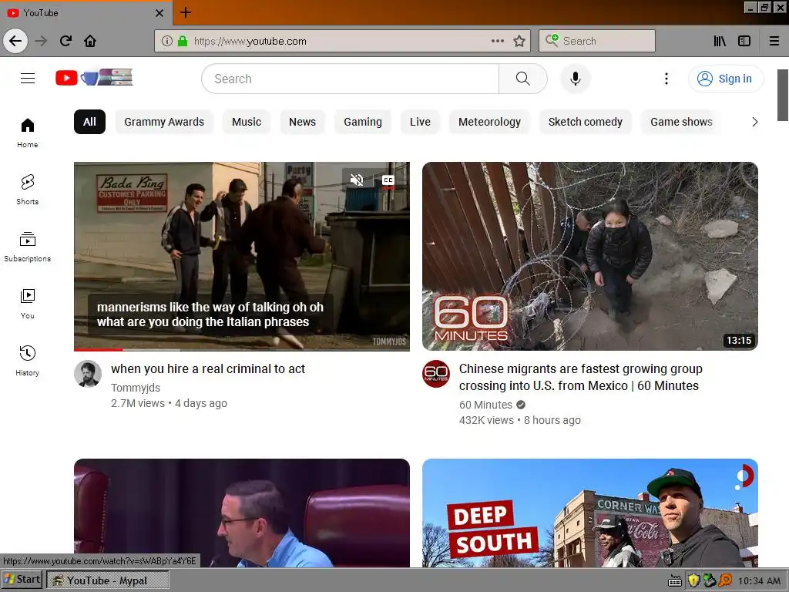Open the Deep South video thumbnail

click(590, 513)
